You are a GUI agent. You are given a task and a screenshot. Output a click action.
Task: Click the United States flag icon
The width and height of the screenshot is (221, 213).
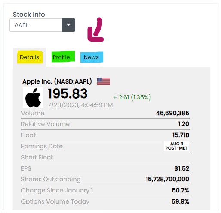[104, 81]
